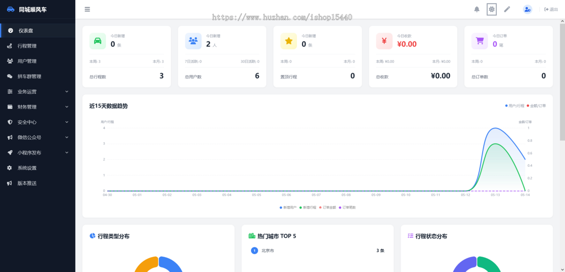565x272 pixels.
Task: Toggle the 订单笔数 legend series
Action: 347,207
